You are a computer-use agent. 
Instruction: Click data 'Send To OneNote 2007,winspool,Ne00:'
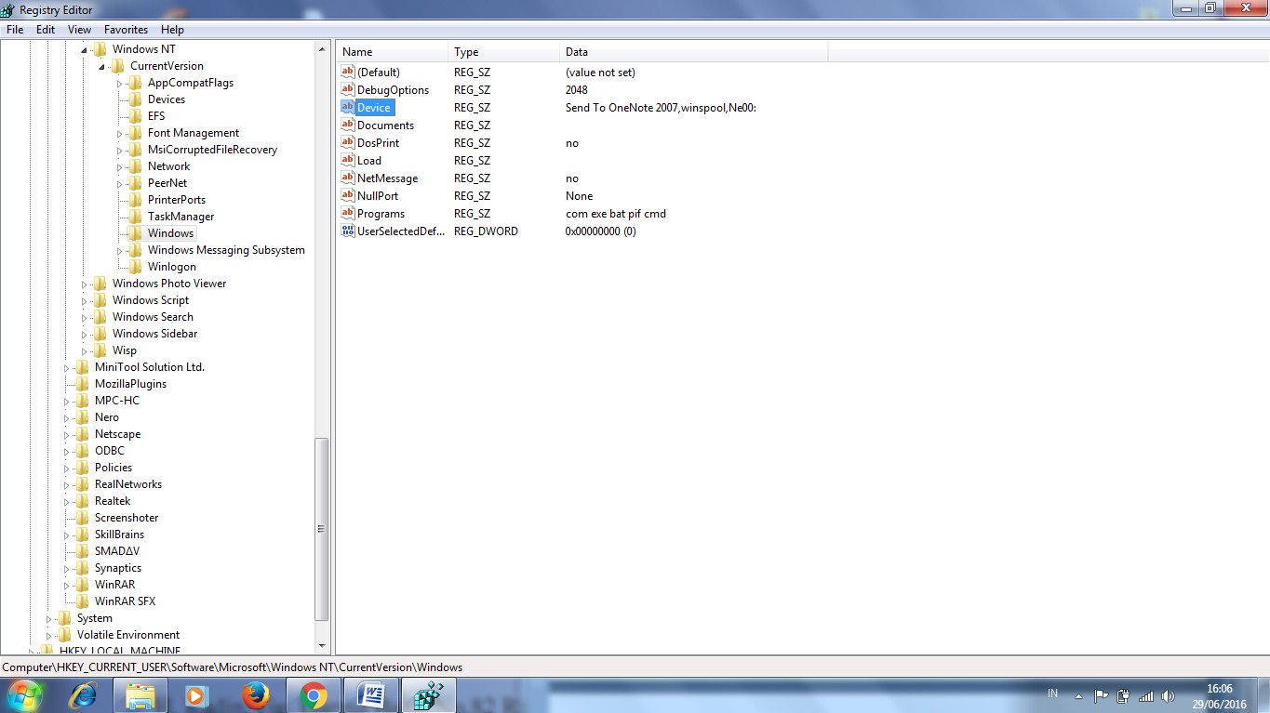pyautogui.click(x=661, y=108)
